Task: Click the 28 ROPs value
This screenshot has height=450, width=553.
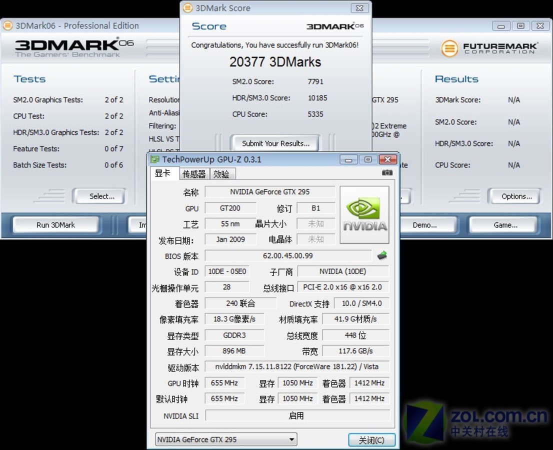Action: tap(227, 287)
